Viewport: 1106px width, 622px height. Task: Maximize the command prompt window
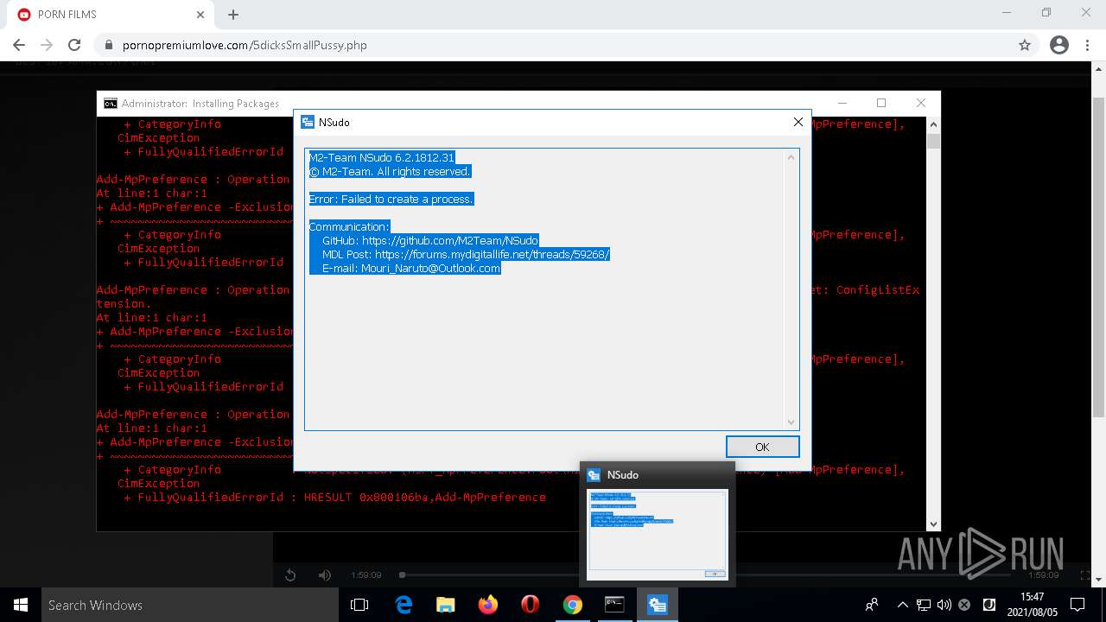(x=881, y=103)
